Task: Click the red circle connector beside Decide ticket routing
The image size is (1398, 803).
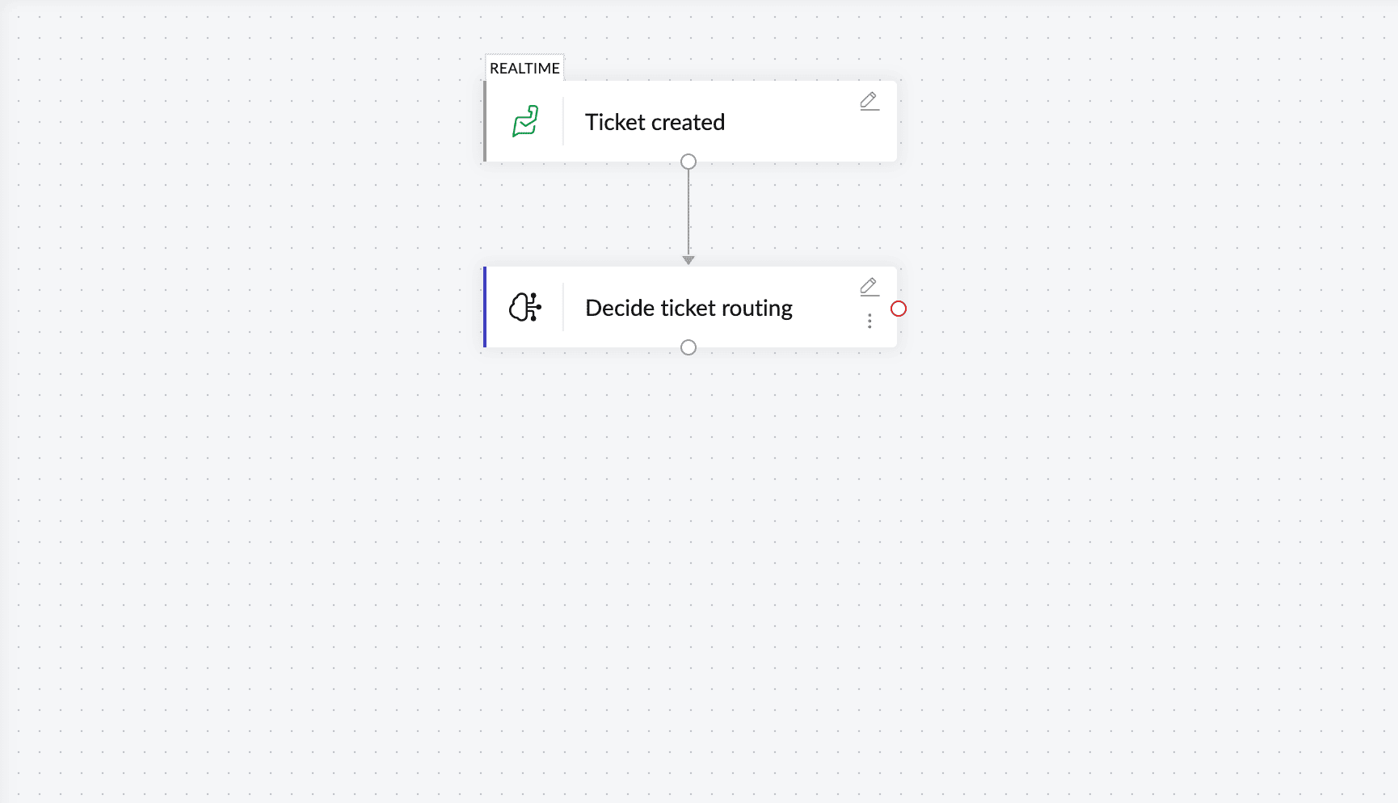Action: [x=899, y=309]
